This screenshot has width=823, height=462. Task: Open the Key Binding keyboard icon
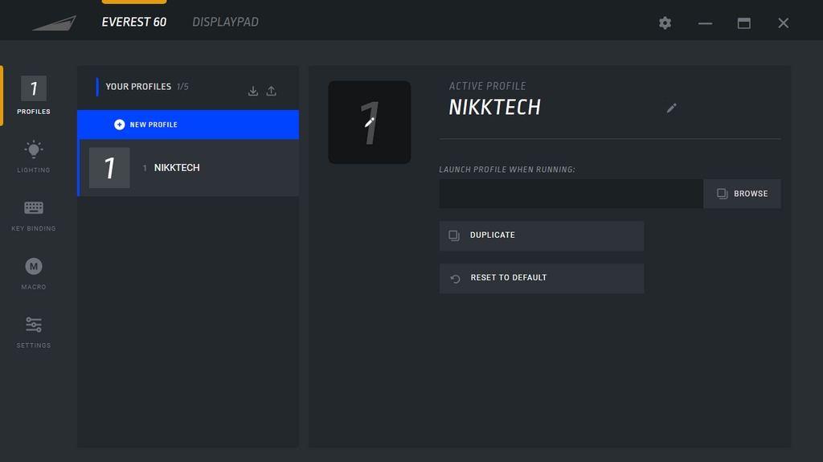point(34,208)
